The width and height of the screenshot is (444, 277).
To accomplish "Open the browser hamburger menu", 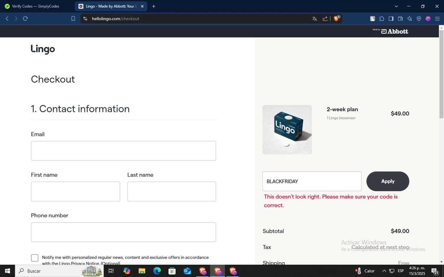I will [437, 19].
